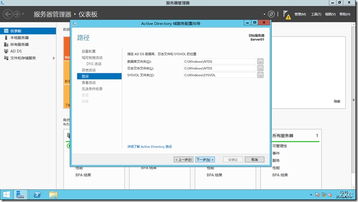Click the 文件和存储服务 icon
The width and height of the screenshot is (358, 202).
tap(6, 58)
